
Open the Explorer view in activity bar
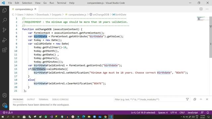[4, 10]
